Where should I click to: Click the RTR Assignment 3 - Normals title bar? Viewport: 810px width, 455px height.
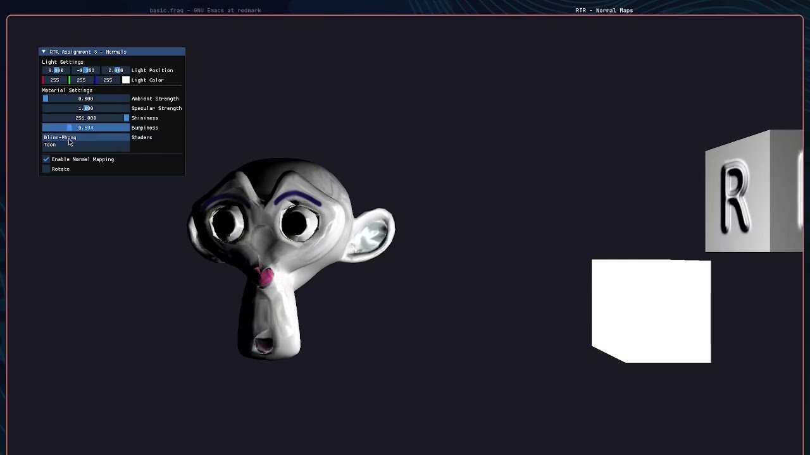112,52
